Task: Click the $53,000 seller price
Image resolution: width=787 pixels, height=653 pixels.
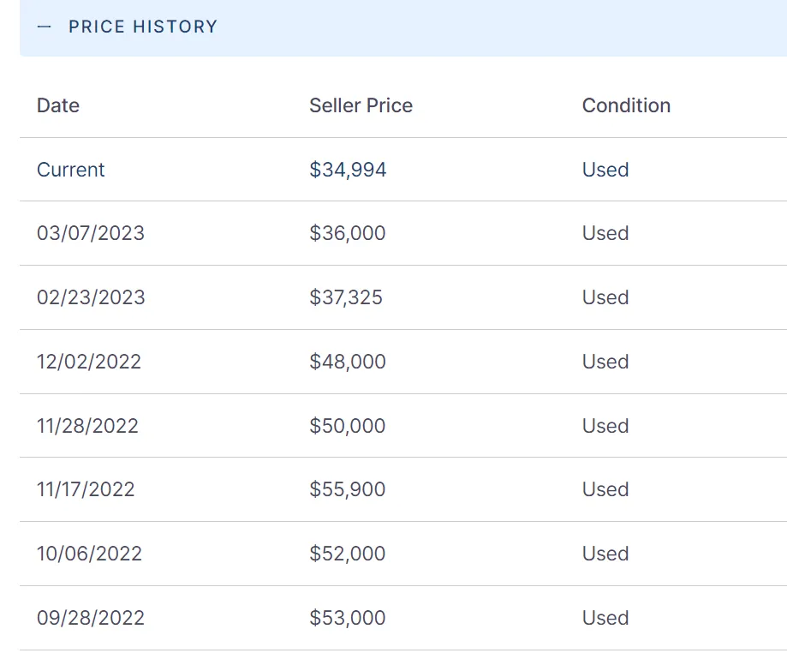Action: 348,618
